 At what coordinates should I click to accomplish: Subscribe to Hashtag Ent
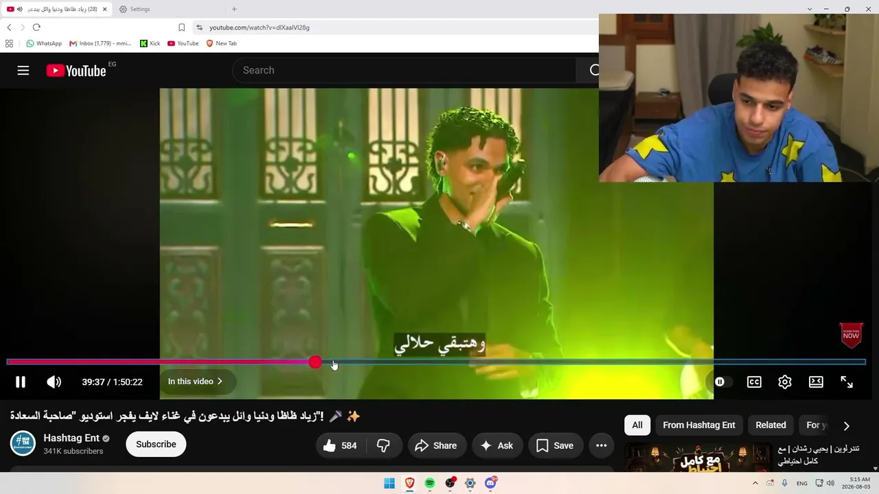(x=156, y=444)
